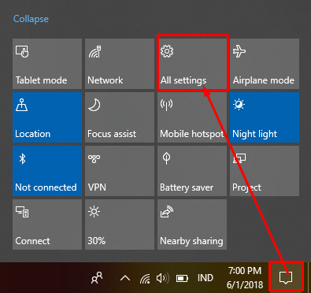Toggle Nearby sharing tile
311x293 pixels.
(192, 224)
